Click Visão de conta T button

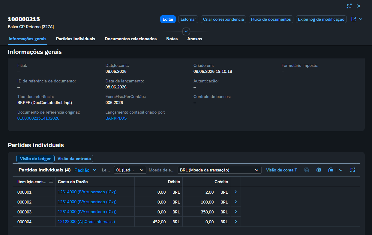pyautogui.click(x=281, y=170)
